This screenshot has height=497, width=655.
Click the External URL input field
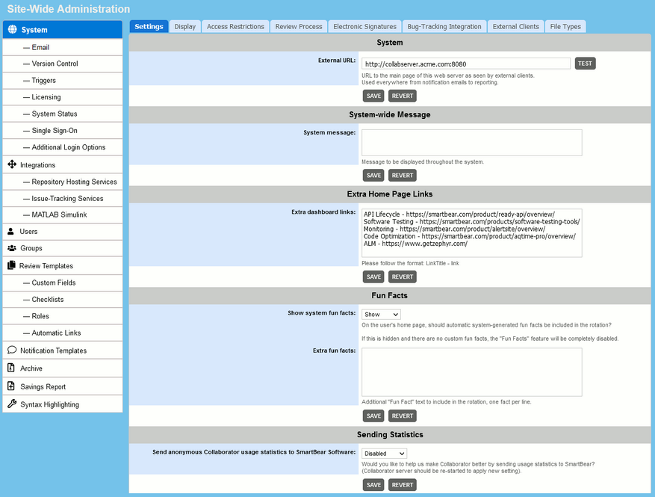tap(466, 64)
